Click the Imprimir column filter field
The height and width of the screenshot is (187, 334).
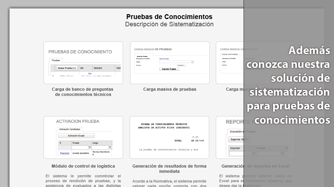coord(241,154)
